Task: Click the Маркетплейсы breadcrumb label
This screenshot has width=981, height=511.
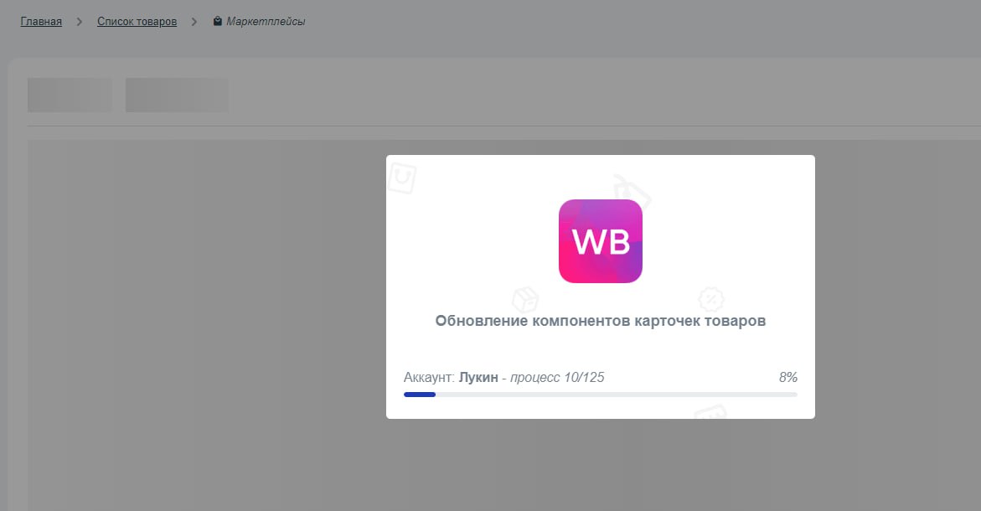Action: tap(266, 22)
